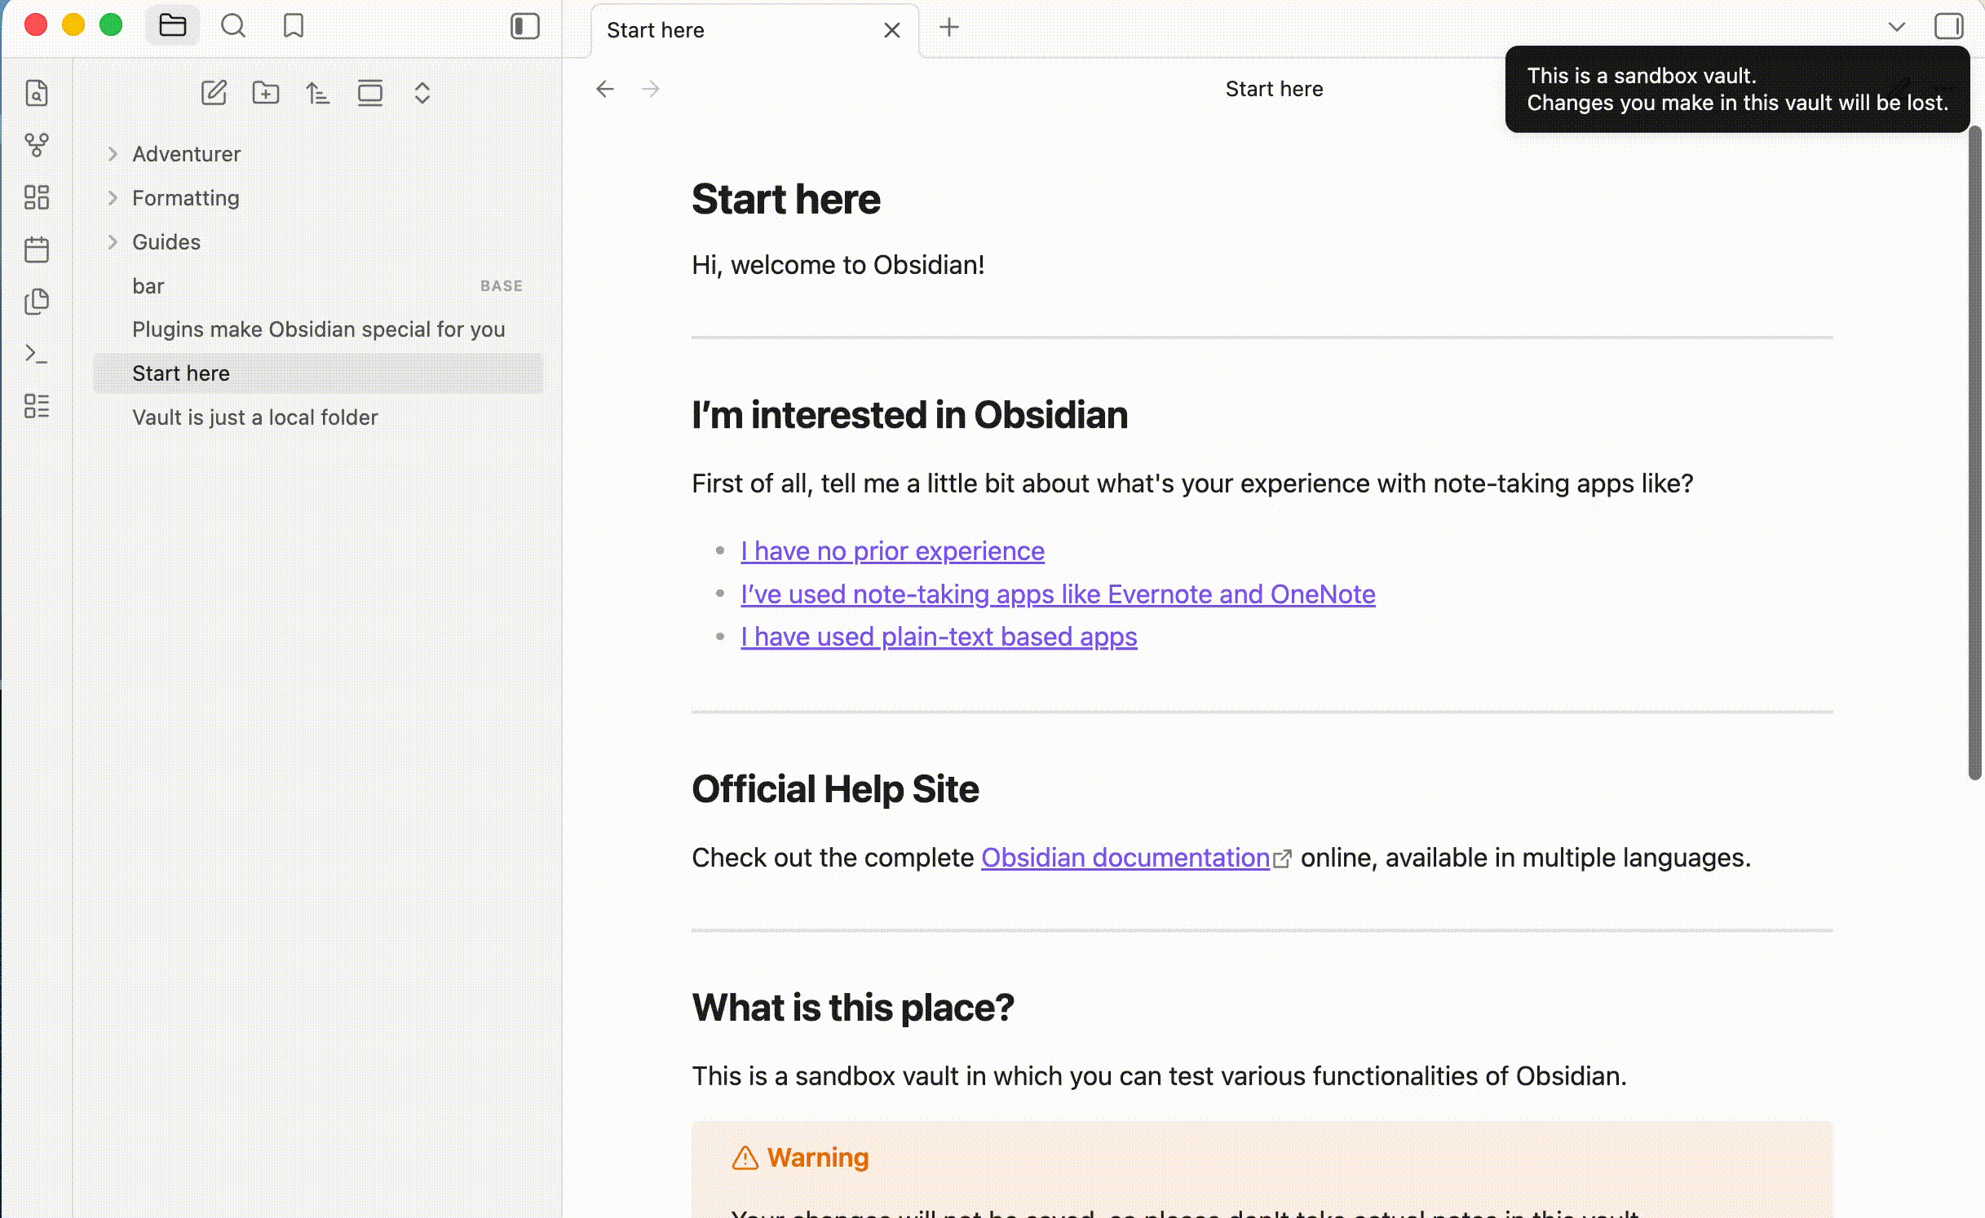The height and width of the screenshot is (1218, 1985).
Task: Click the insert template ribbon icon
Action: 37,302
